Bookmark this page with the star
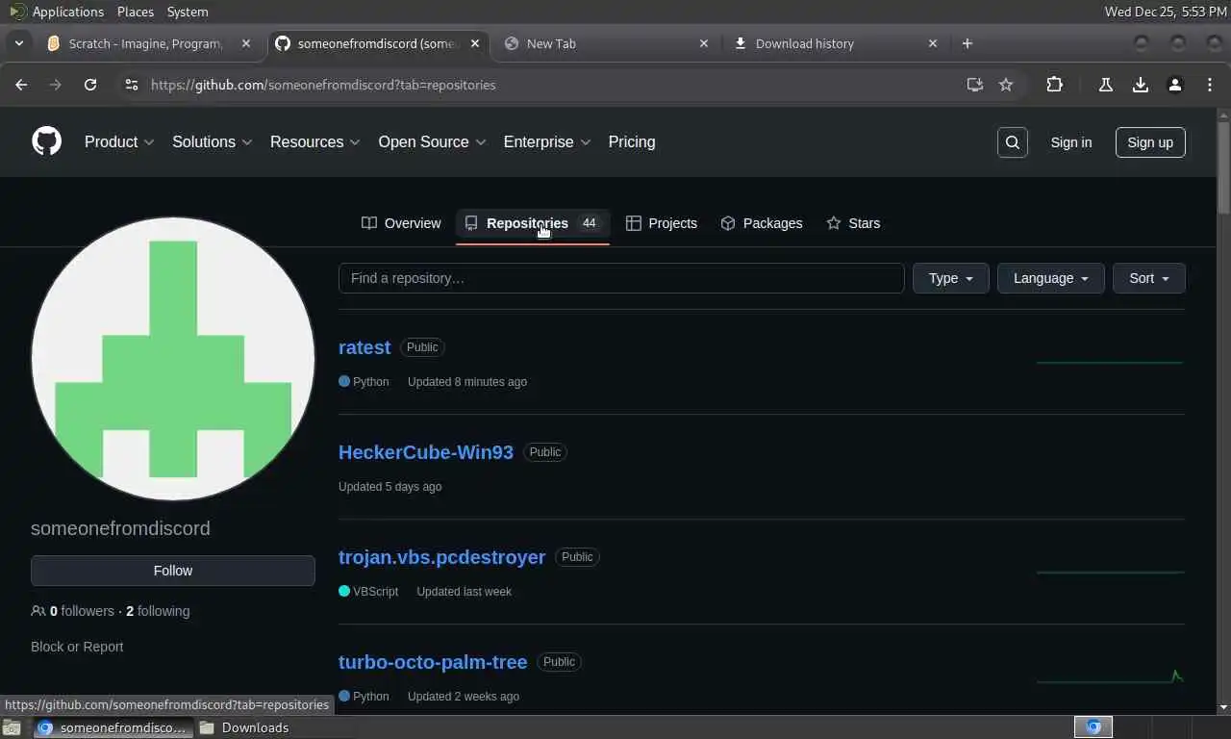 (1006, 85)
